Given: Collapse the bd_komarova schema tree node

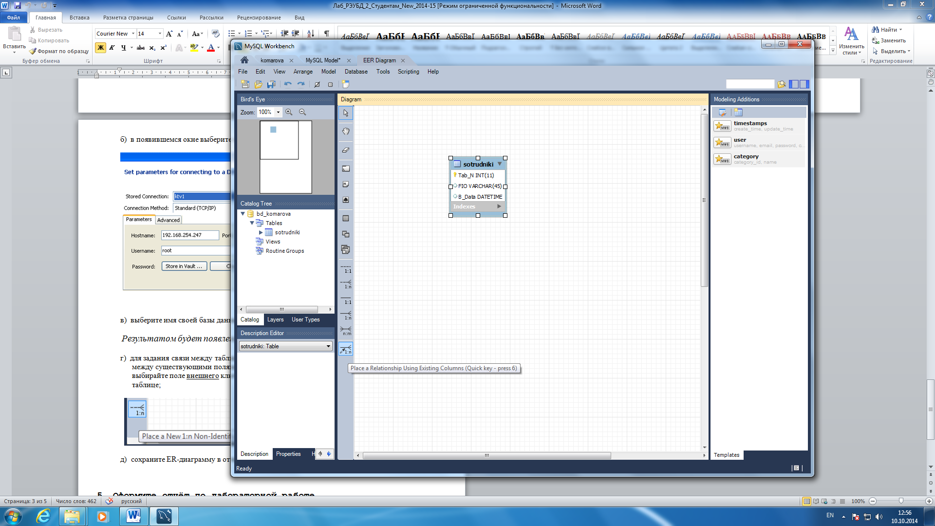Looking at the screenshot, I should [243, 214].
